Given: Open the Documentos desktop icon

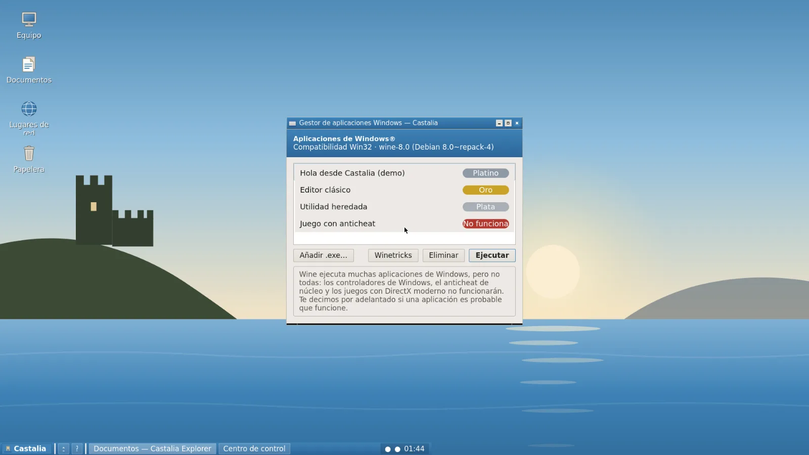Looking at the screenshot, I should click(29, 70).
